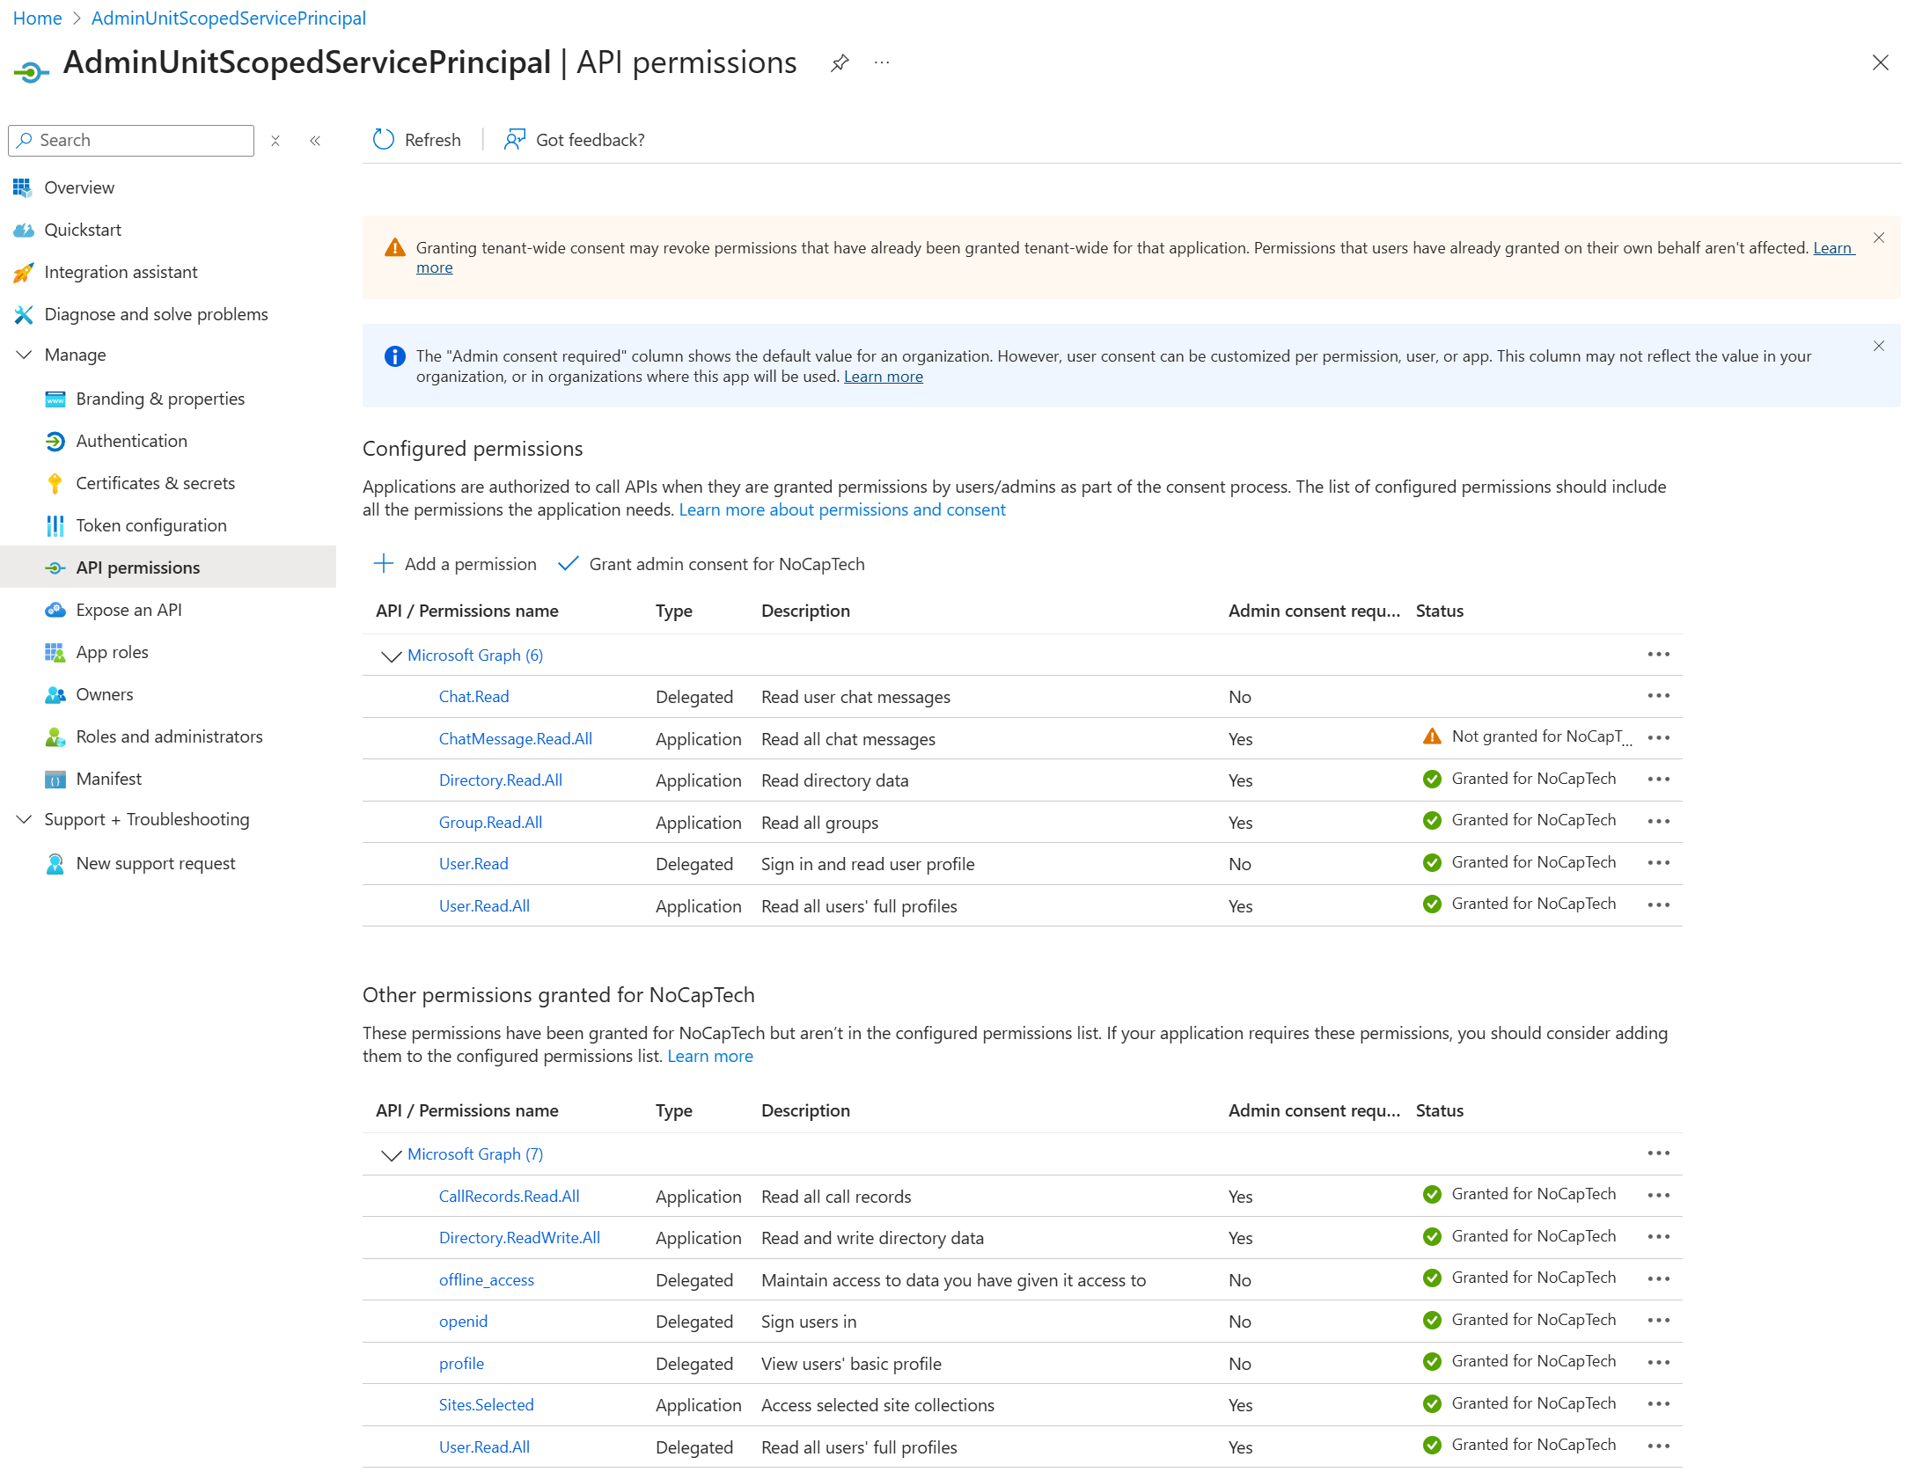Click Home in the breadcrumb

[x=37, y=18]
